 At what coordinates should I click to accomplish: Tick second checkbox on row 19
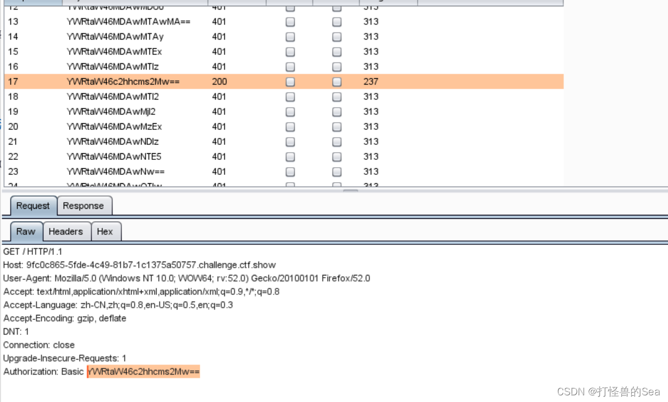336,111
